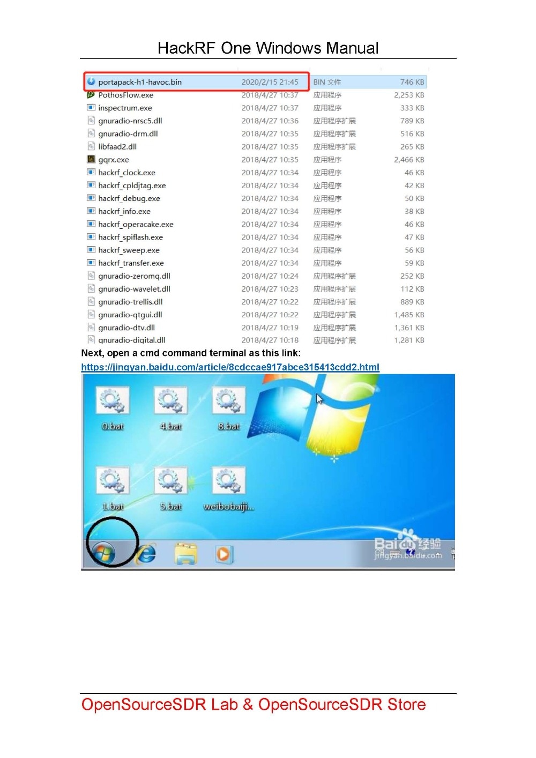Click the 889 KB size cell
This screenshot has width=536, height=758.
pos(412,302)
